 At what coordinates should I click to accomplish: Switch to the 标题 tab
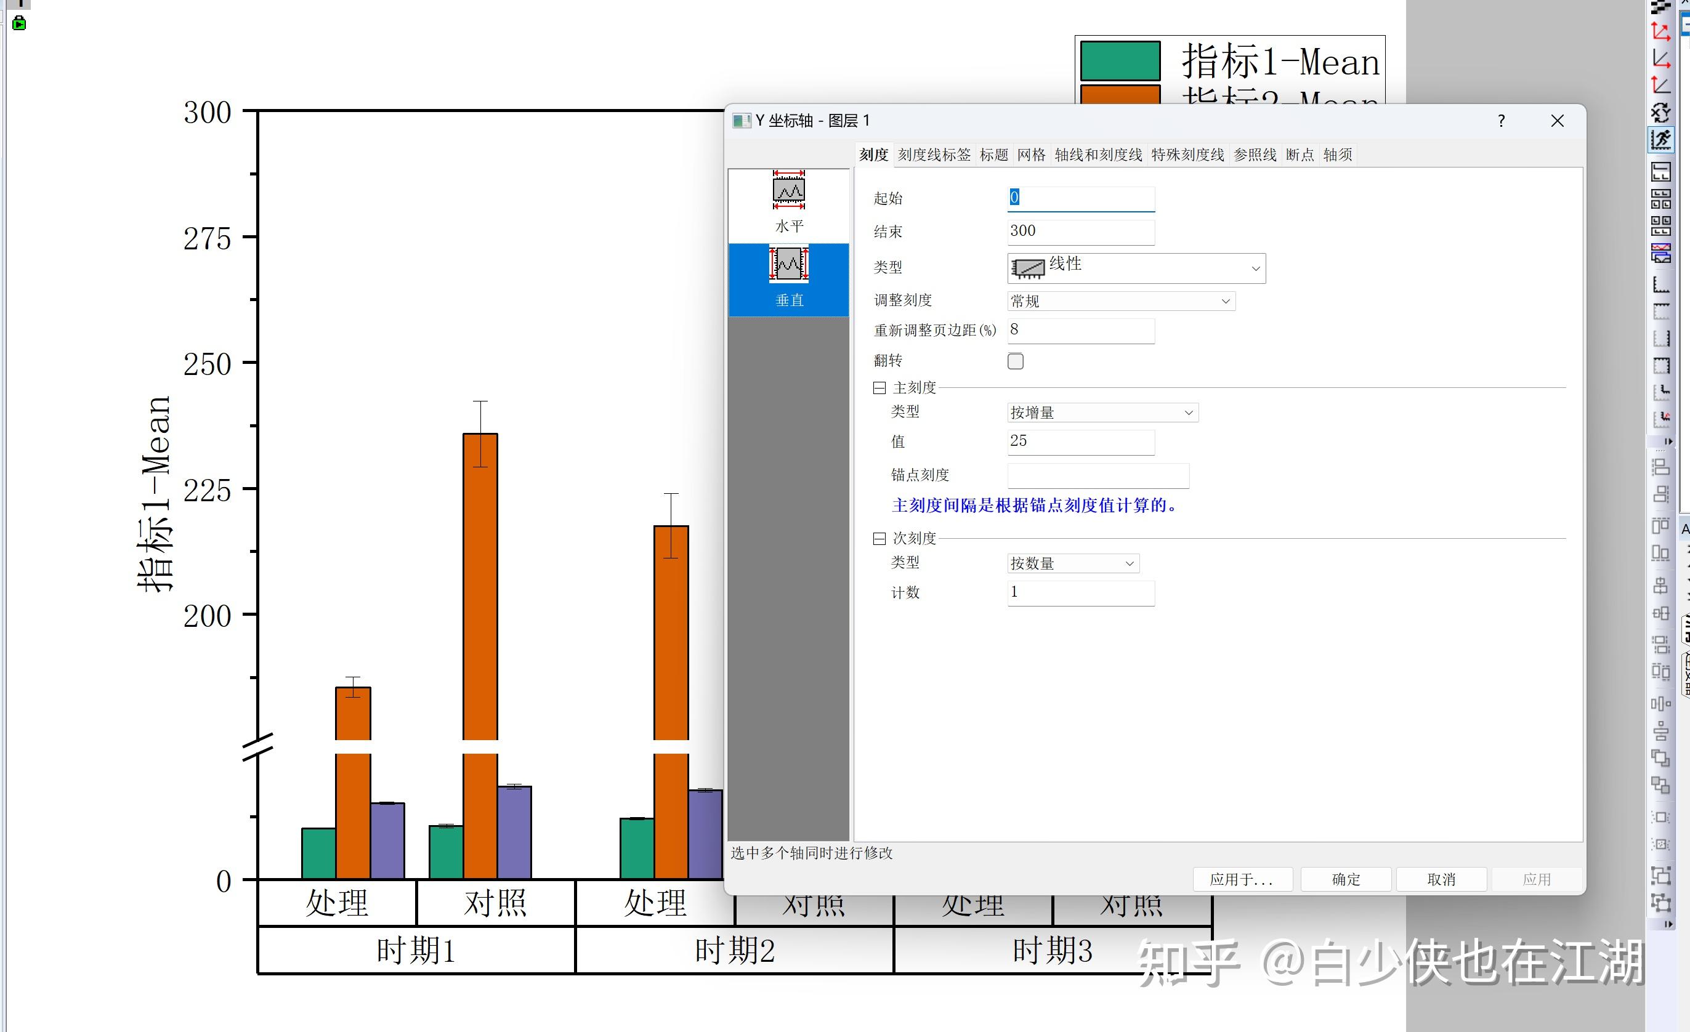[x=994, y=155]
